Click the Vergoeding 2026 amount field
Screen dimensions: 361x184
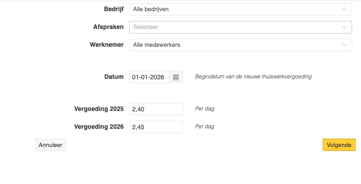tap(156, 127)
